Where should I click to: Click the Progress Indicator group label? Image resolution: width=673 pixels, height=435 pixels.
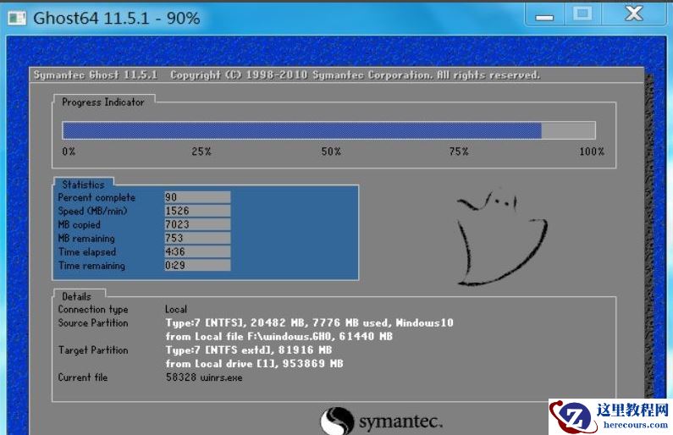(103, 102)
